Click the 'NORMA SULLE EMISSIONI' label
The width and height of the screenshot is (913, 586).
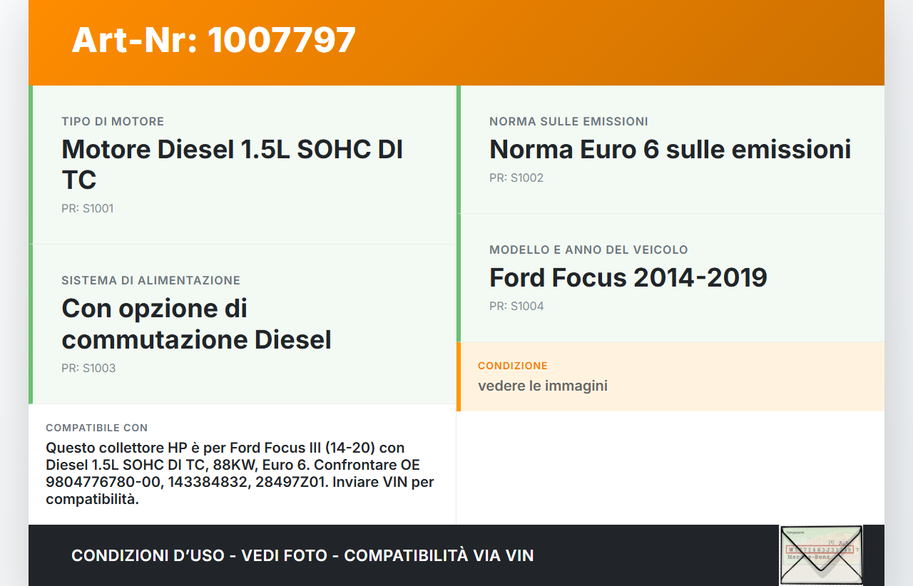coord(568,122)
